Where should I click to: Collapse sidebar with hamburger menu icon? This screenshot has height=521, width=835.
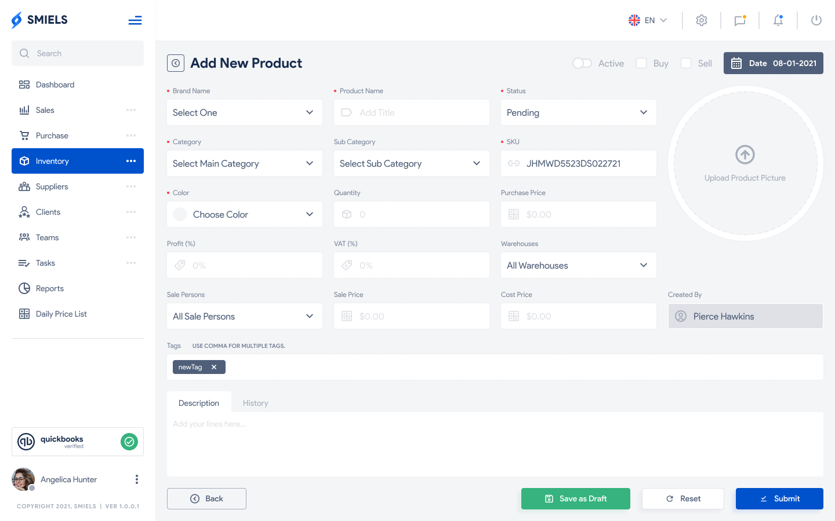click(135, 21)
